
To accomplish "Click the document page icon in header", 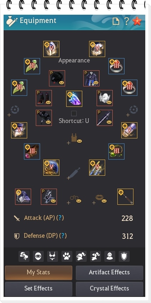I will coord(116,21).
